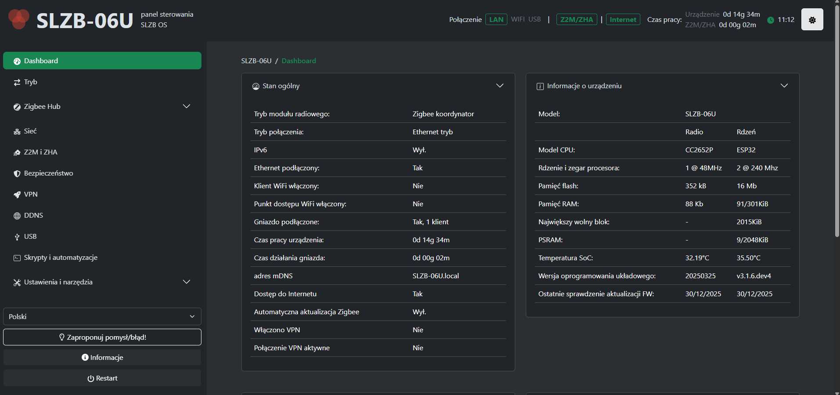Collapse the Stan ogólny panel
This screenshot has height=395, width=840.
pos(499,86)
